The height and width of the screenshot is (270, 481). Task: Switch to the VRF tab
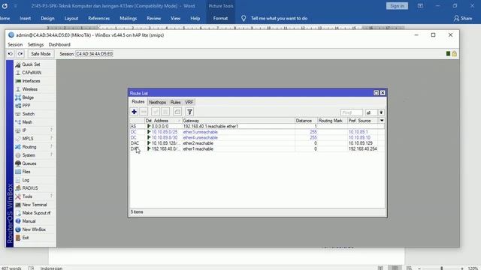(x=189, y=102)
